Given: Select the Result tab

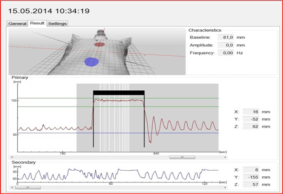Looking at the screenshot, I should click(37, 23).
